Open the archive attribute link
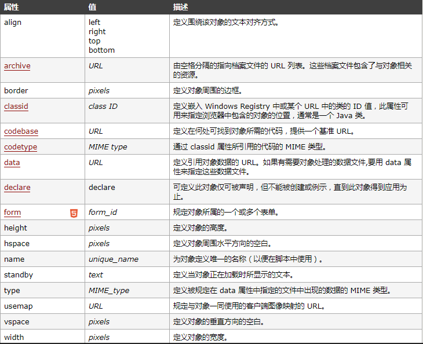 pos(17,66)
